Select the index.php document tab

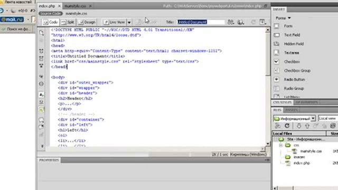coord(47,6)
